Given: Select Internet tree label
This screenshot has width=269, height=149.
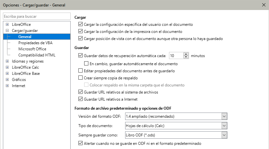Looking at the screenshot, I should [x=18, y=86].
